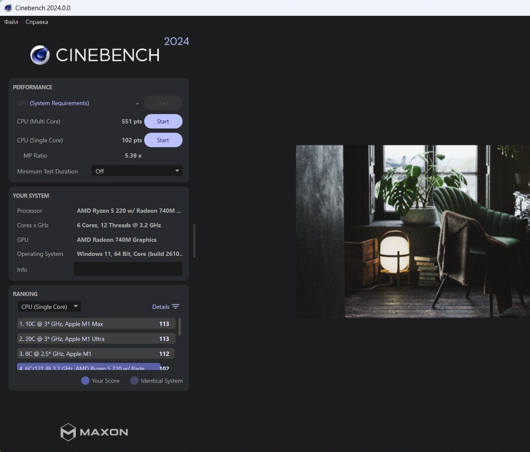The width and height of the screenshot is (530, 452).
Task: Click the Cinebench logo sphere icon
Action: click(x=40, y=55)
